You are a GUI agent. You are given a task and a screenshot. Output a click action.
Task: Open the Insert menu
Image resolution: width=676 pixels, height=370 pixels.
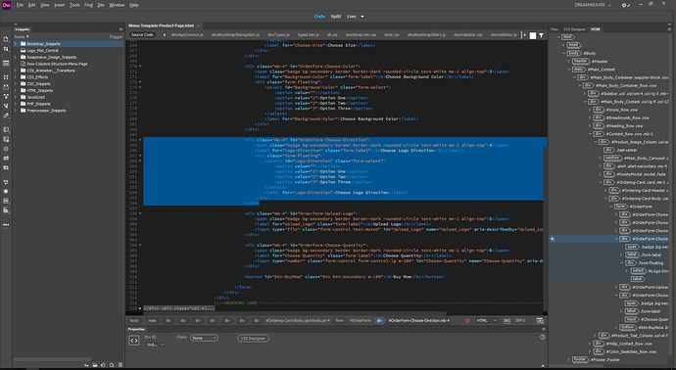pyautogui.click(x=60, y=5)
